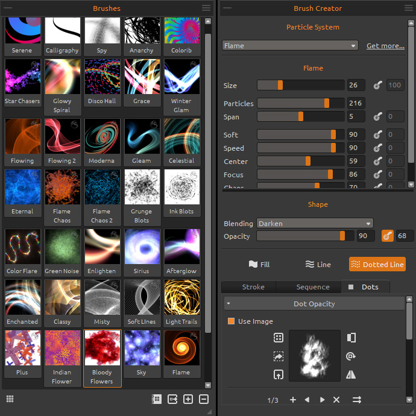Click the rotate icon beside dot image

tap(351, 356)
